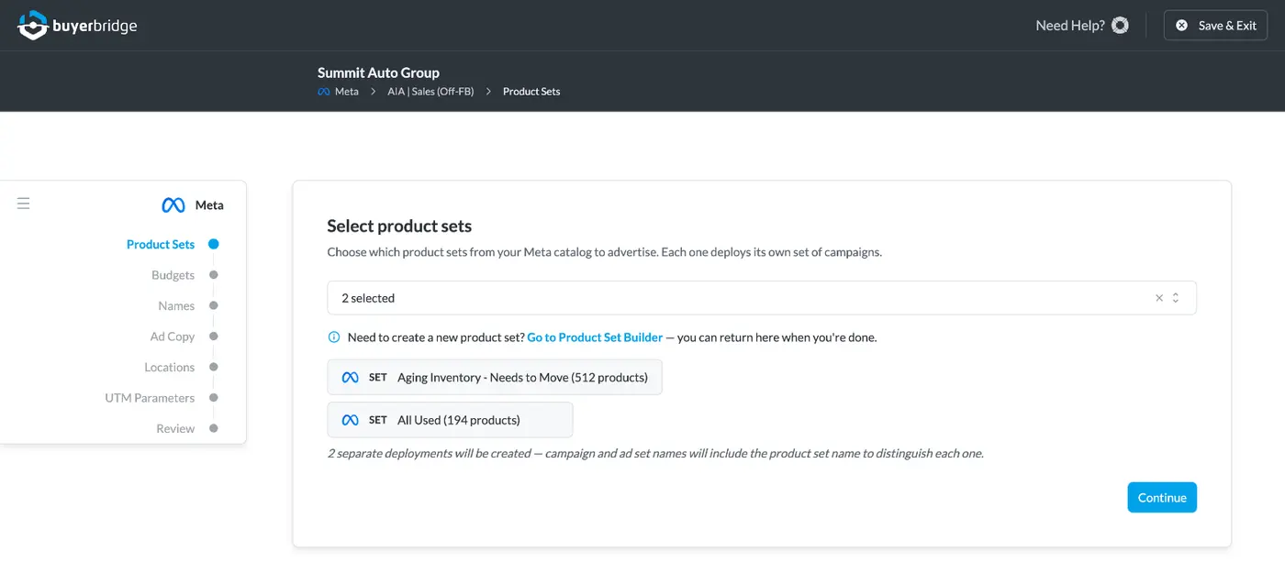Open the Locations step
The height and width of the screenshot is (563, 1285).
170,367
